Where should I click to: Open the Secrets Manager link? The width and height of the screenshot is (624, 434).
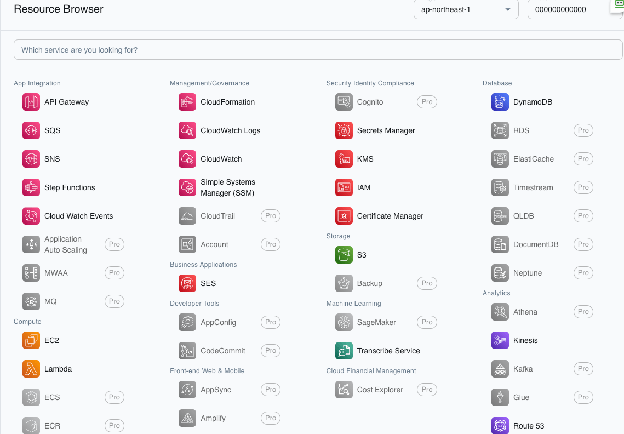pos(386,130)
